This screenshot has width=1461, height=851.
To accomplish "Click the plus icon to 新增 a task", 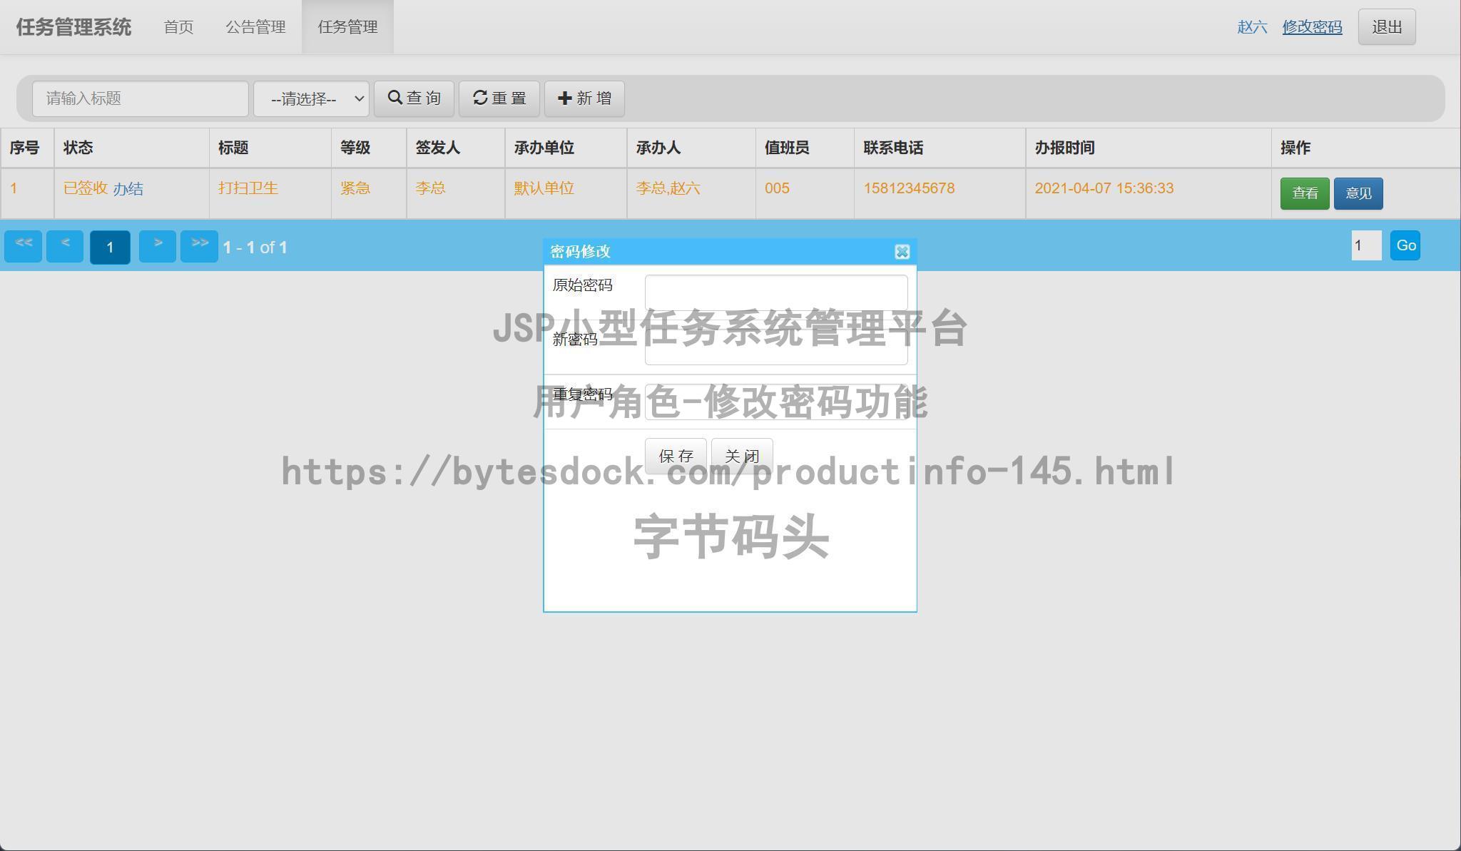I will [x=564, y=98].
